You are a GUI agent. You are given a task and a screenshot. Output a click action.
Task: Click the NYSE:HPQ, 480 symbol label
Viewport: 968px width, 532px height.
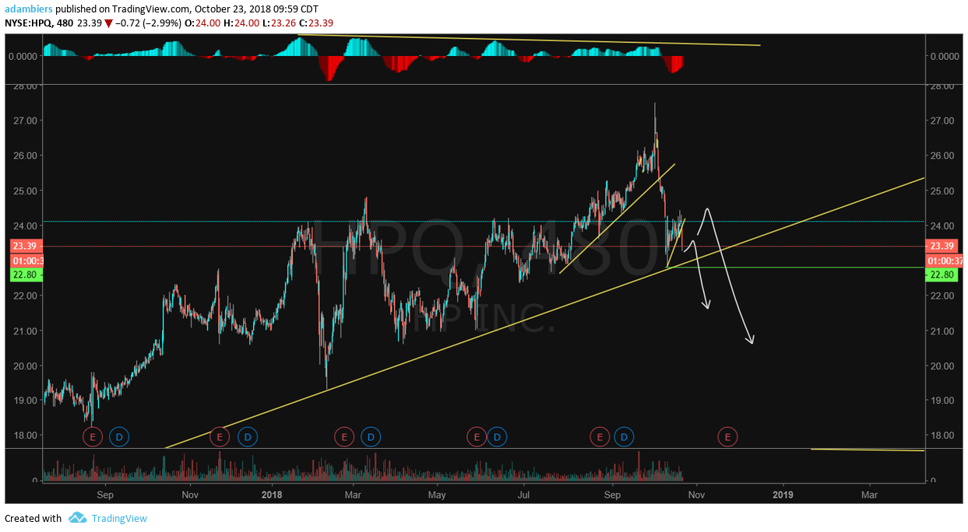[39, 23]
